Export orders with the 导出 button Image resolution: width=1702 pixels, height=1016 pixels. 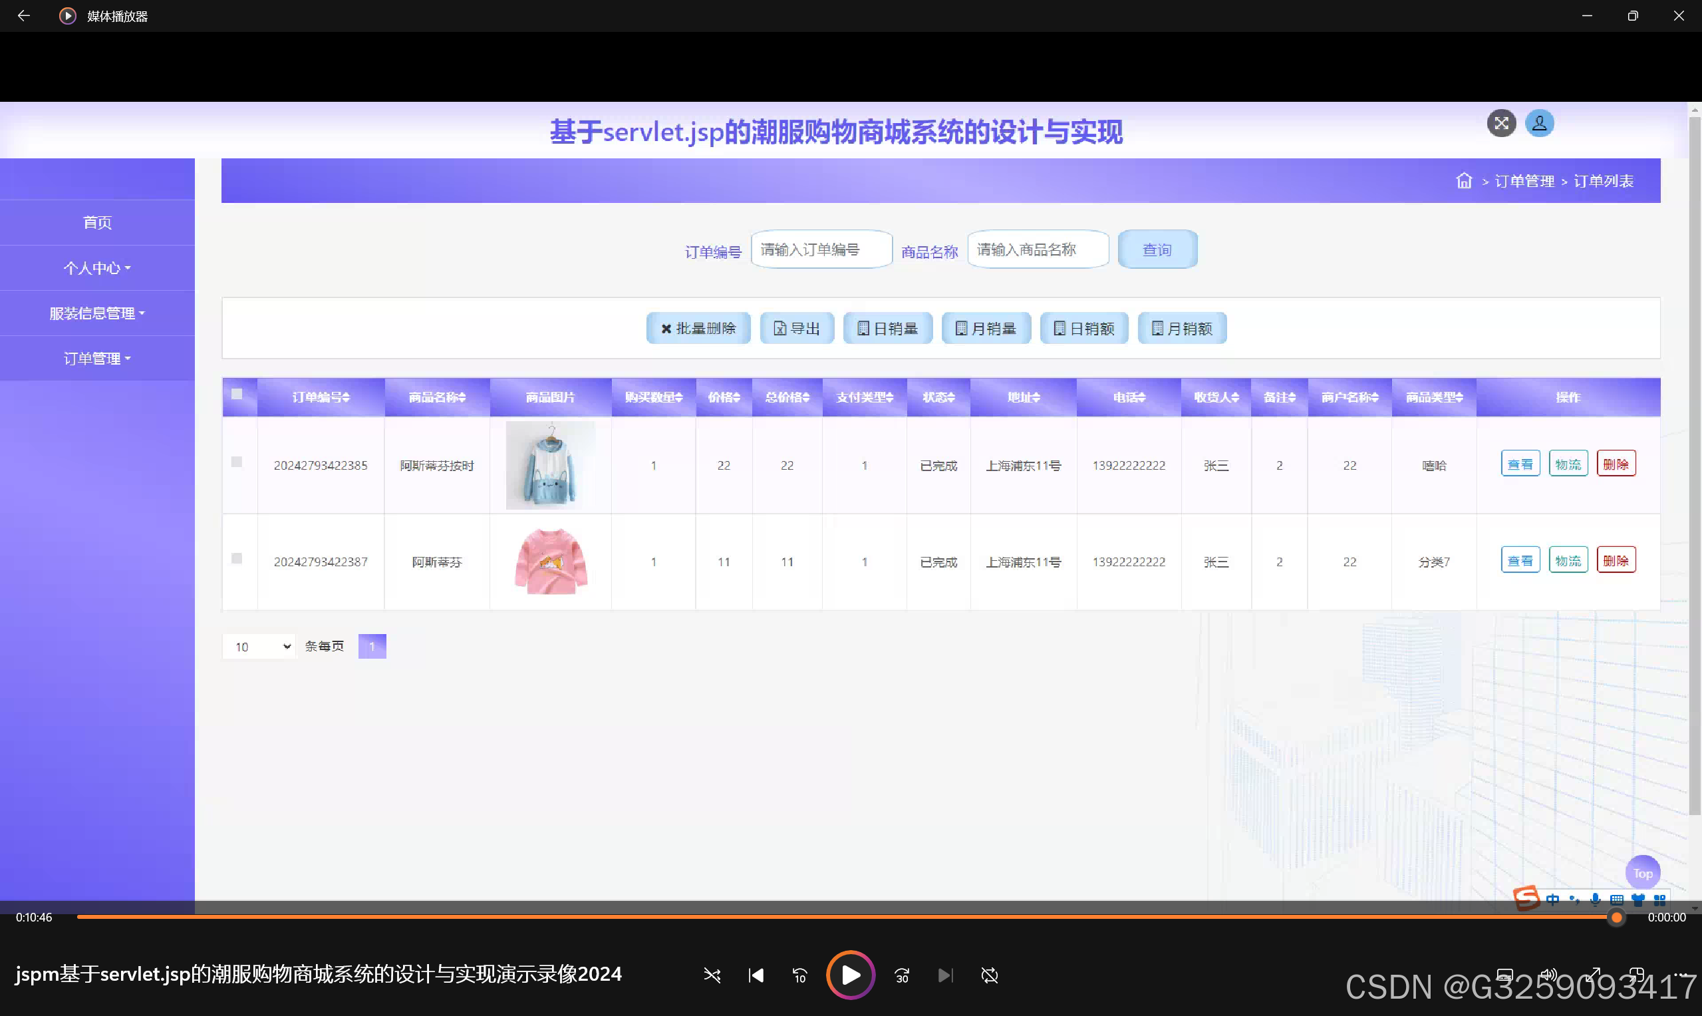point(797,328)
